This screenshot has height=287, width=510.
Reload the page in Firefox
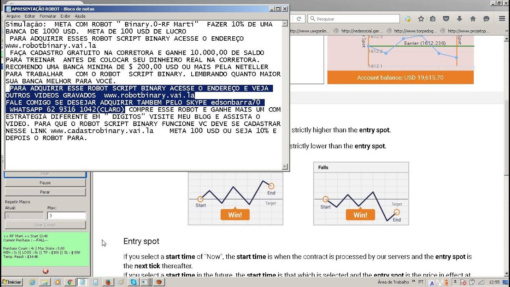[x=298, y=19]
